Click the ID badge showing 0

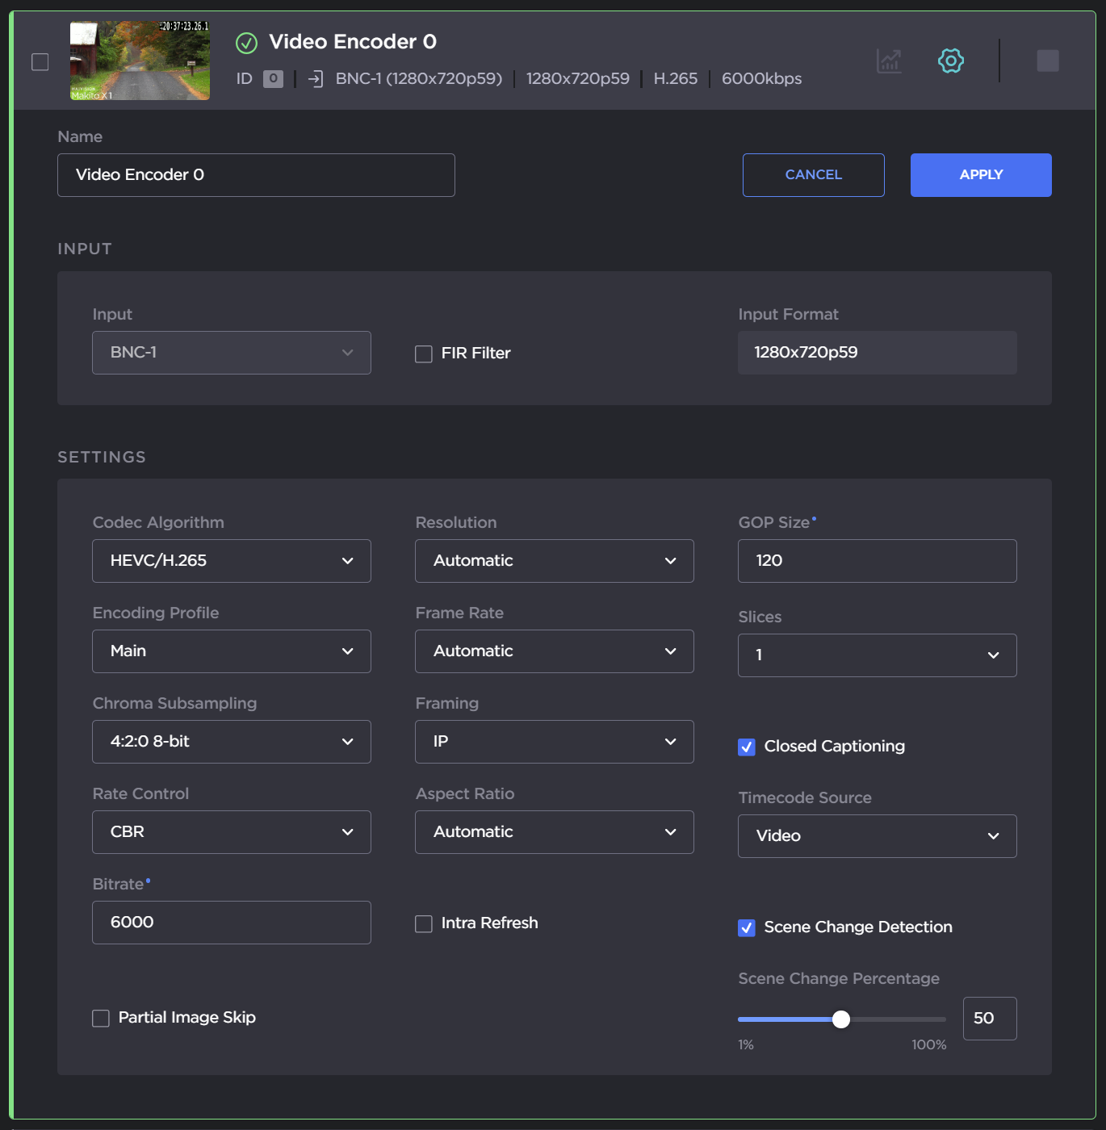(273, 78)
